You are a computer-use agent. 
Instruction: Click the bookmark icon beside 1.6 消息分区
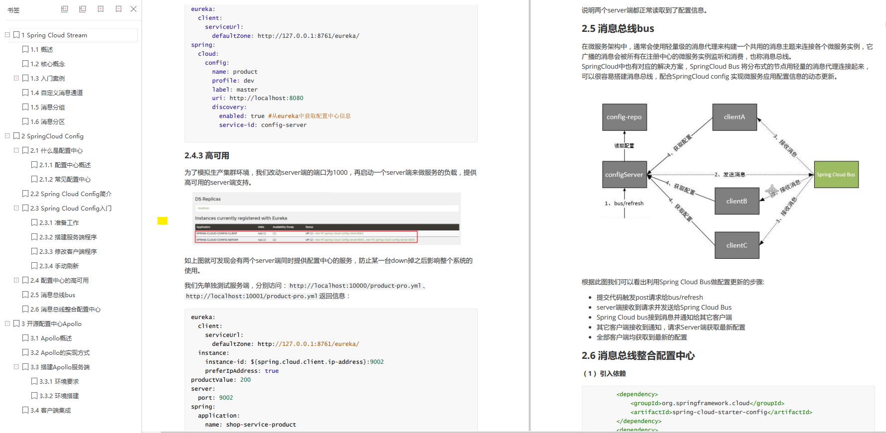(25, 121)
